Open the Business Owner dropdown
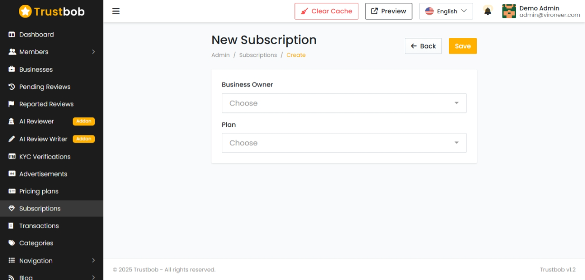Screen dimensions: 585x280 pyautogui.click(x=344, y=103)
